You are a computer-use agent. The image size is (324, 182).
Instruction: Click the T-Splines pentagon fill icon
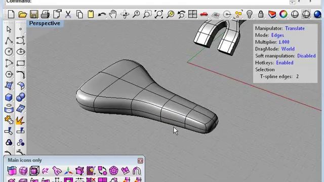113,171
